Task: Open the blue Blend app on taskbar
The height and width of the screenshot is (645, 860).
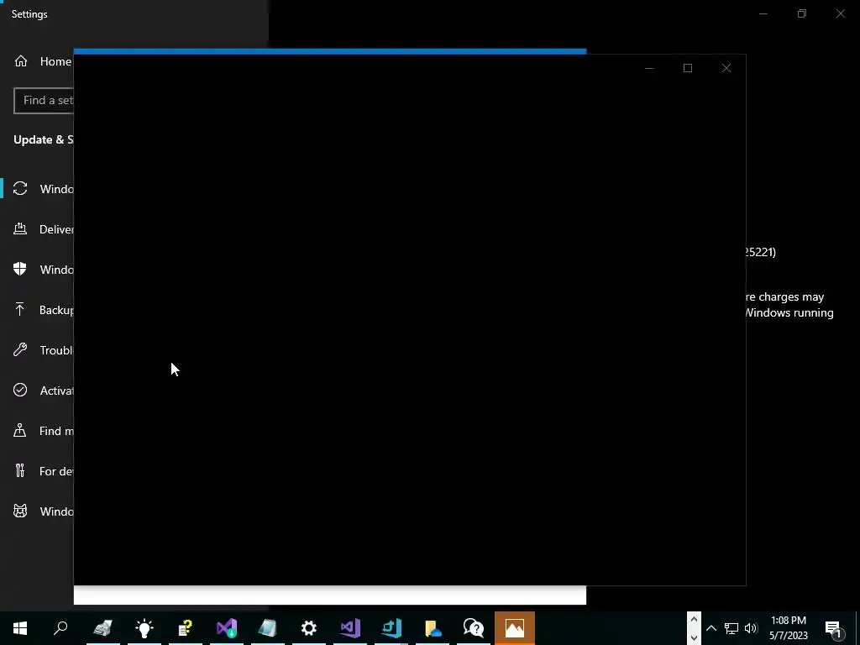Action: 391,628
